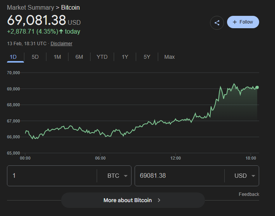275x216 pixels.
Task: Click the 12:00 x-axis label
Action: [175, 158]
